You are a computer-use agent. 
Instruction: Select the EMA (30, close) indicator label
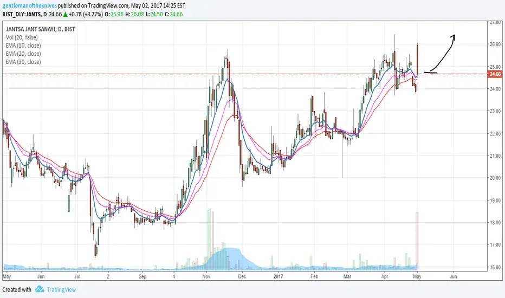click(23, 62)
